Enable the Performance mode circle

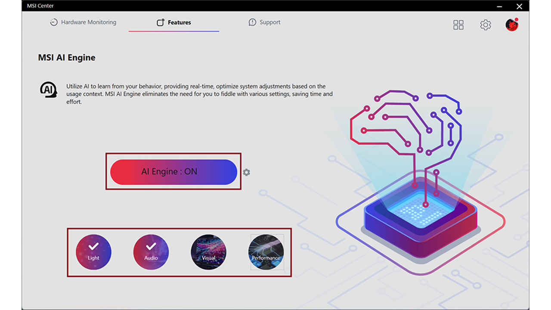(266, 252)
